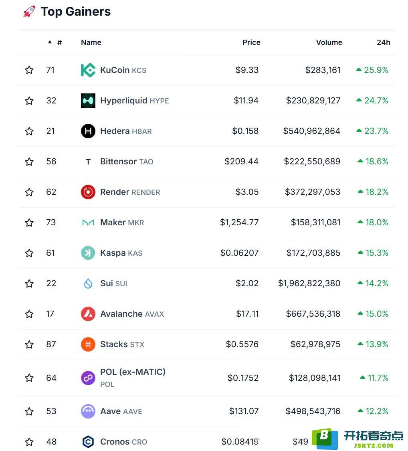Sort by rank using the # arrow
This screenshot has height=451, width=408.
[55, 42]
